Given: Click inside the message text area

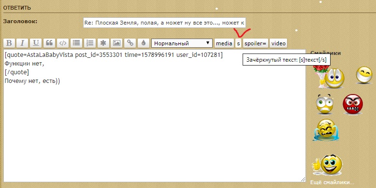Looking at the screenshot, I should (155, 116).
